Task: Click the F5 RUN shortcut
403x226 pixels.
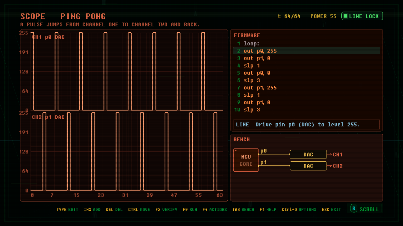Action: tap(190, 209)
